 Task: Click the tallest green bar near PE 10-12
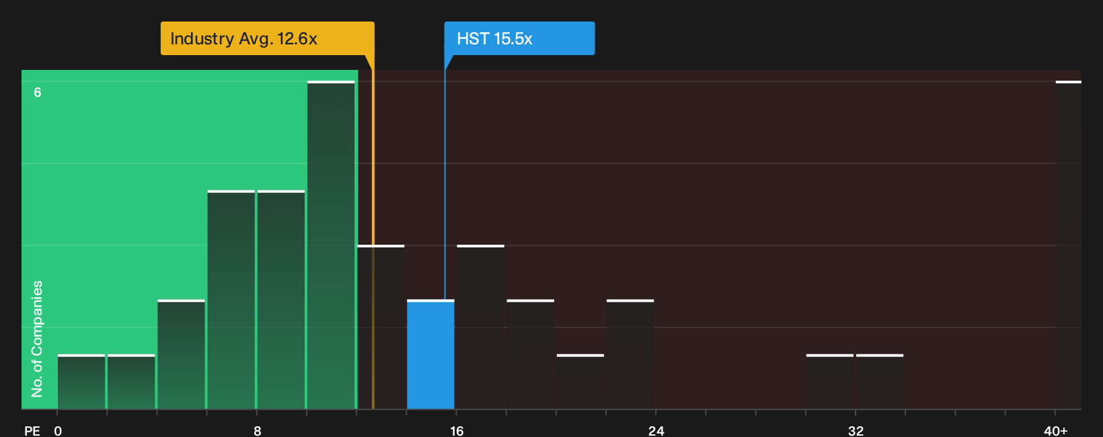[x=331, y=245]
